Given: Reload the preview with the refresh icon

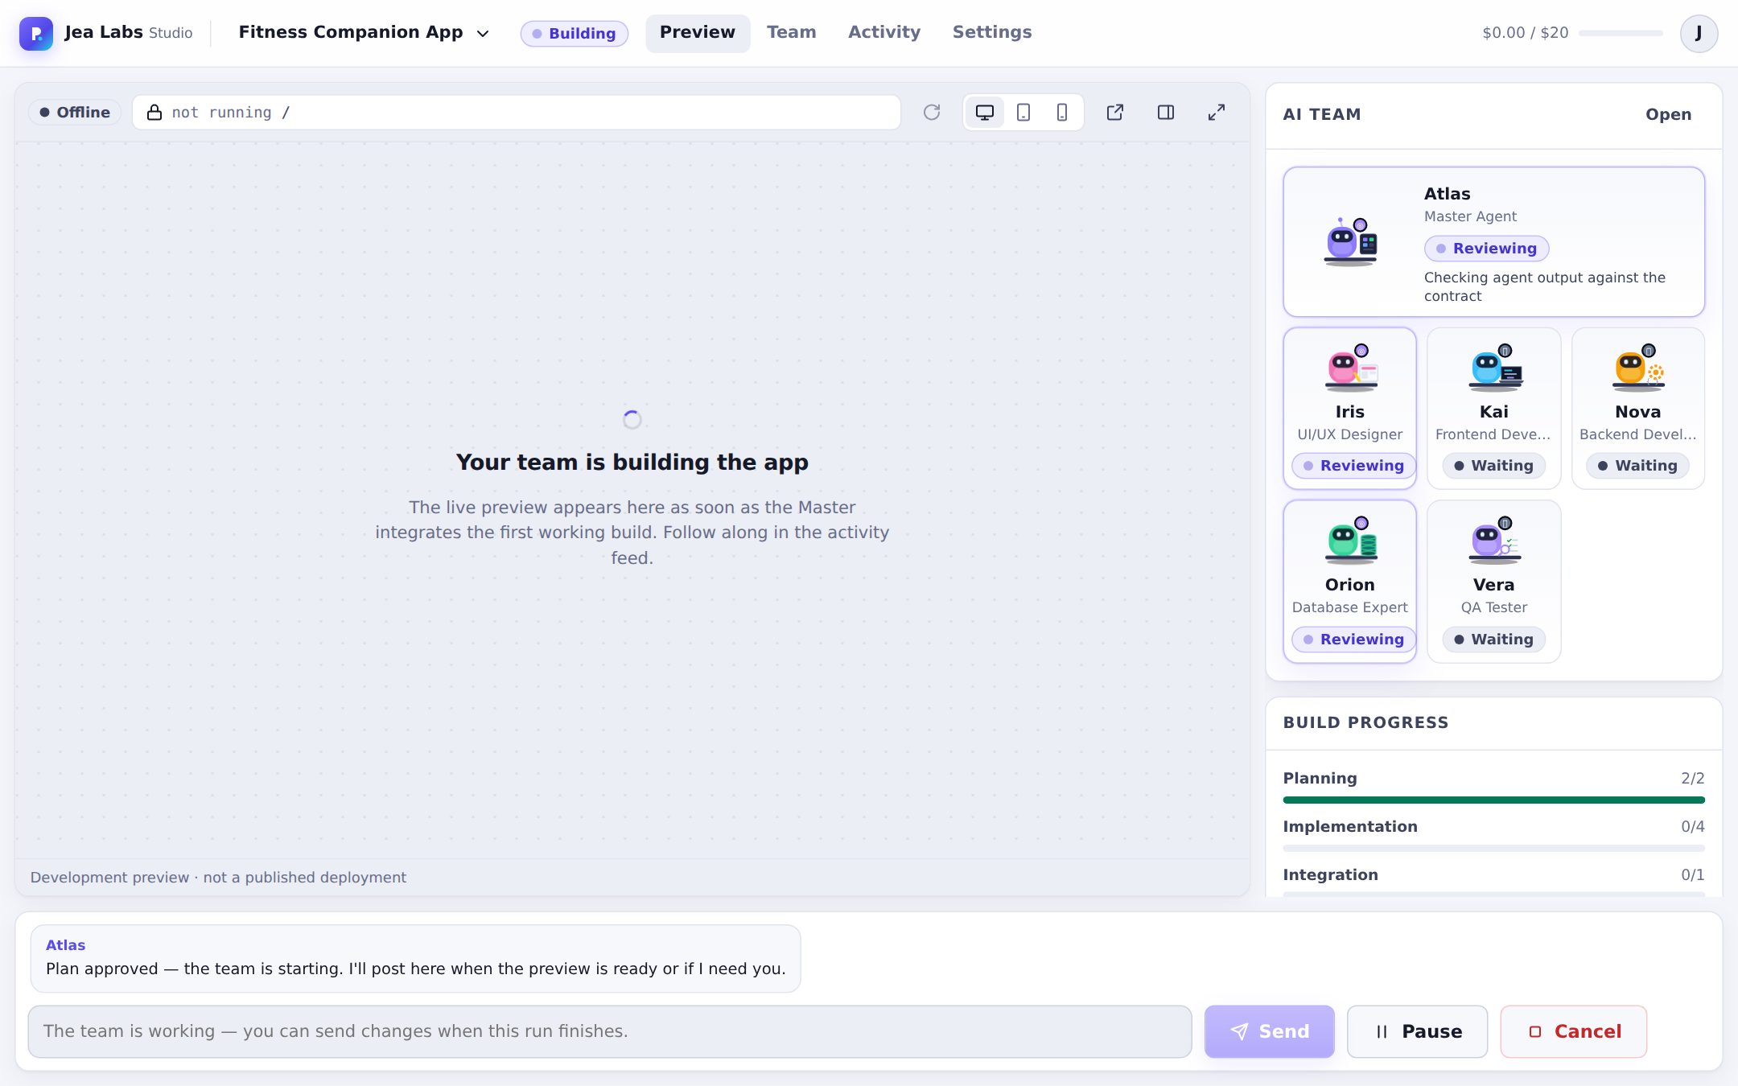Looking at the screenshot, I should pos(932,113).
